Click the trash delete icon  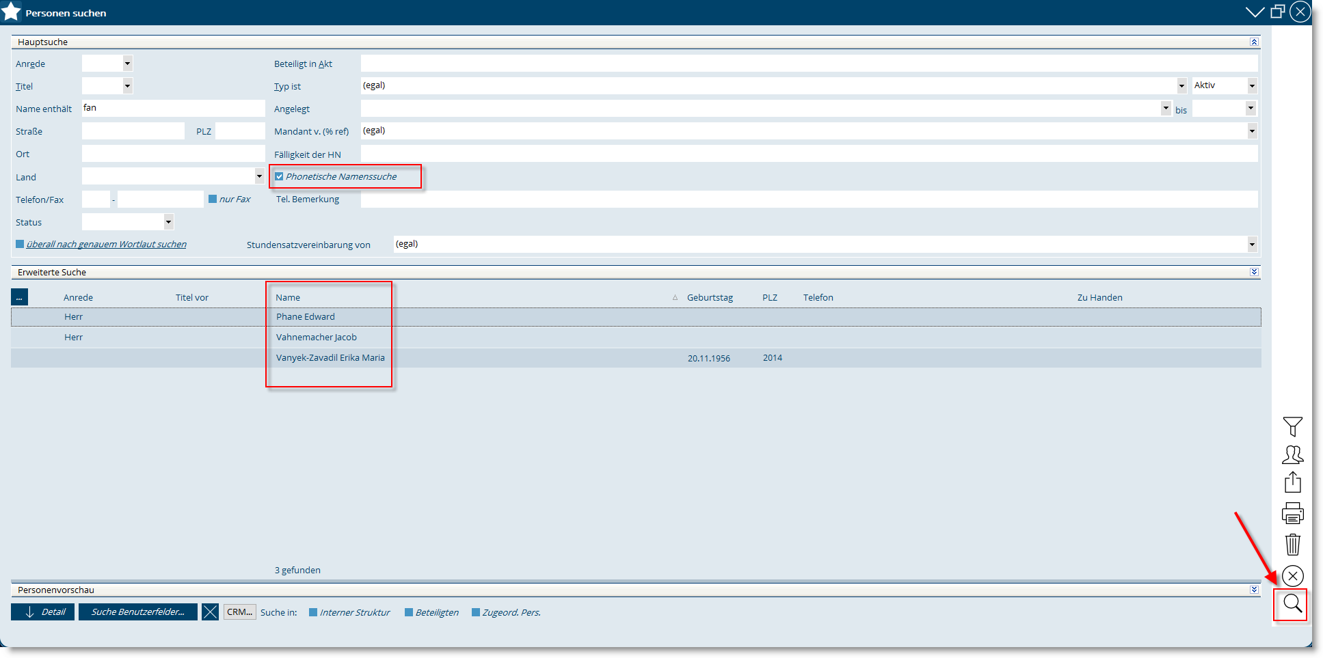point(1292,545)
